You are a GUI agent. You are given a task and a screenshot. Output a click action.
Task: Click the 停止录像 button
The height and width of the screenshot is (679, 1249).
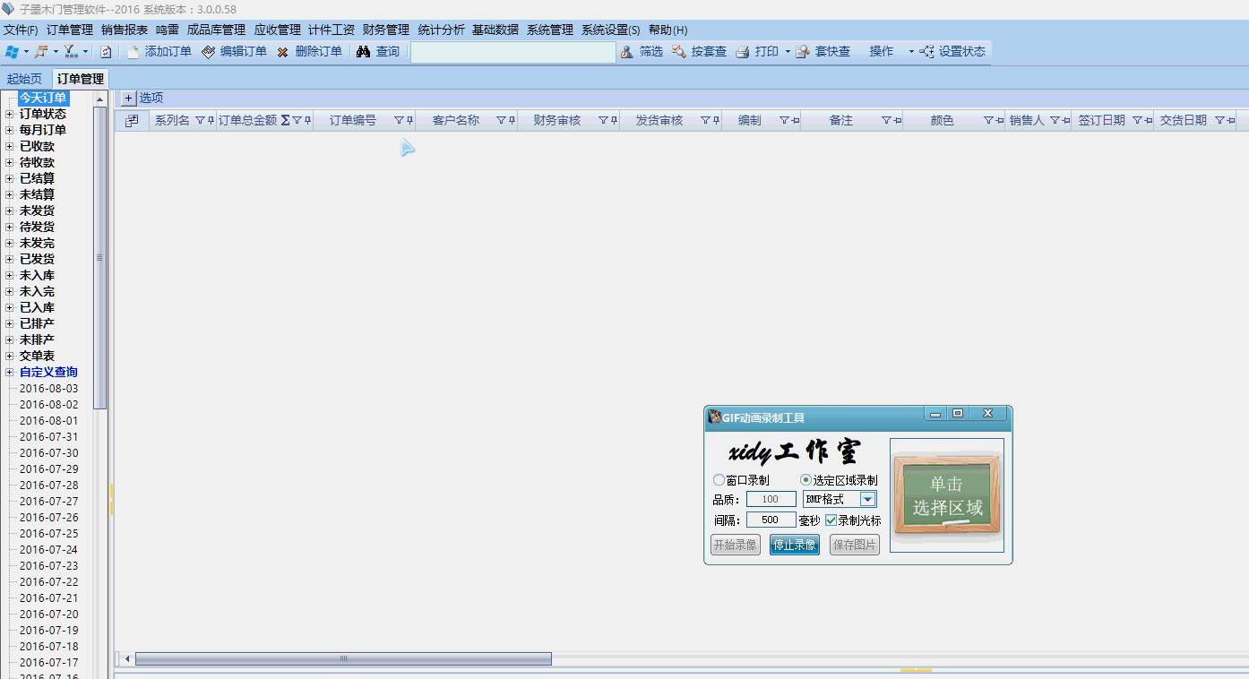pos(795,545)
